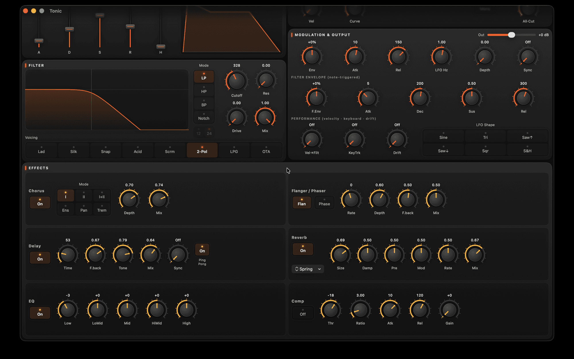Select the Phase effect mode
Viewport: 574px width, 359px height.
pos(324,202)
